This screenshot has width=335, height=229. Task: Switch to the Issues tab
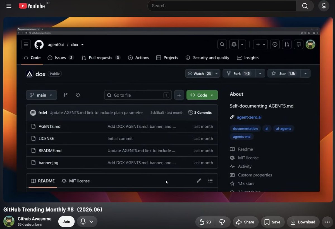tap(61, 58)
